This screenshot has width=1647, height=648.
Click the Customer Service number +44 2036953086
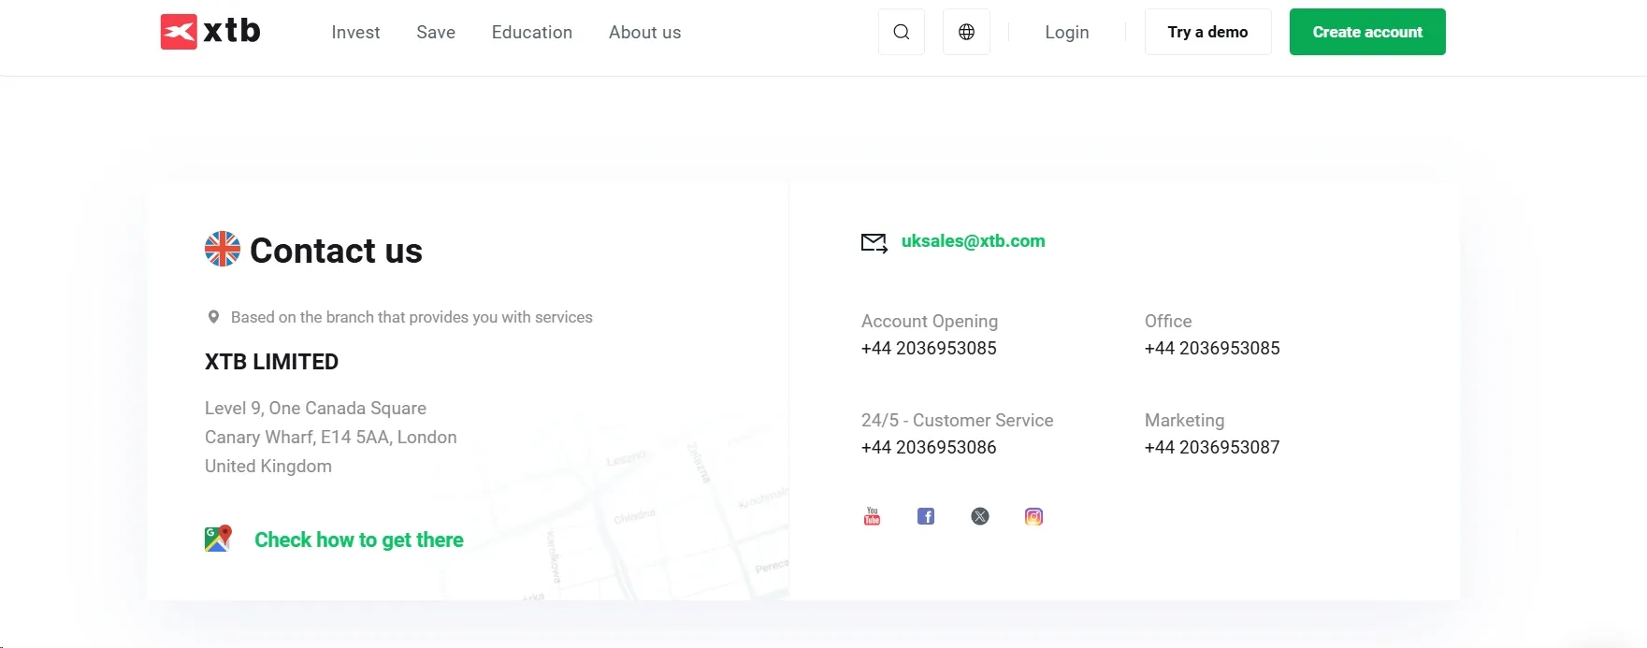(x=929, y=447)
